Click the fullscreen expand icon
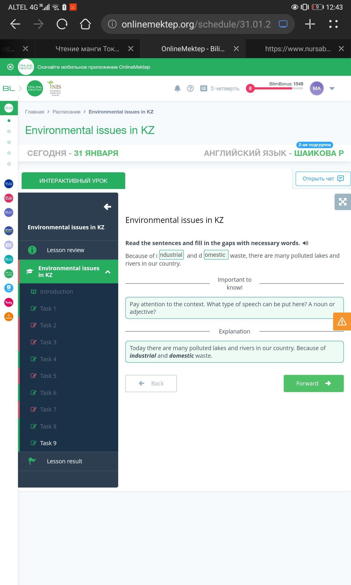Screen dimensions: 351x585 click(x=343, y=202)
